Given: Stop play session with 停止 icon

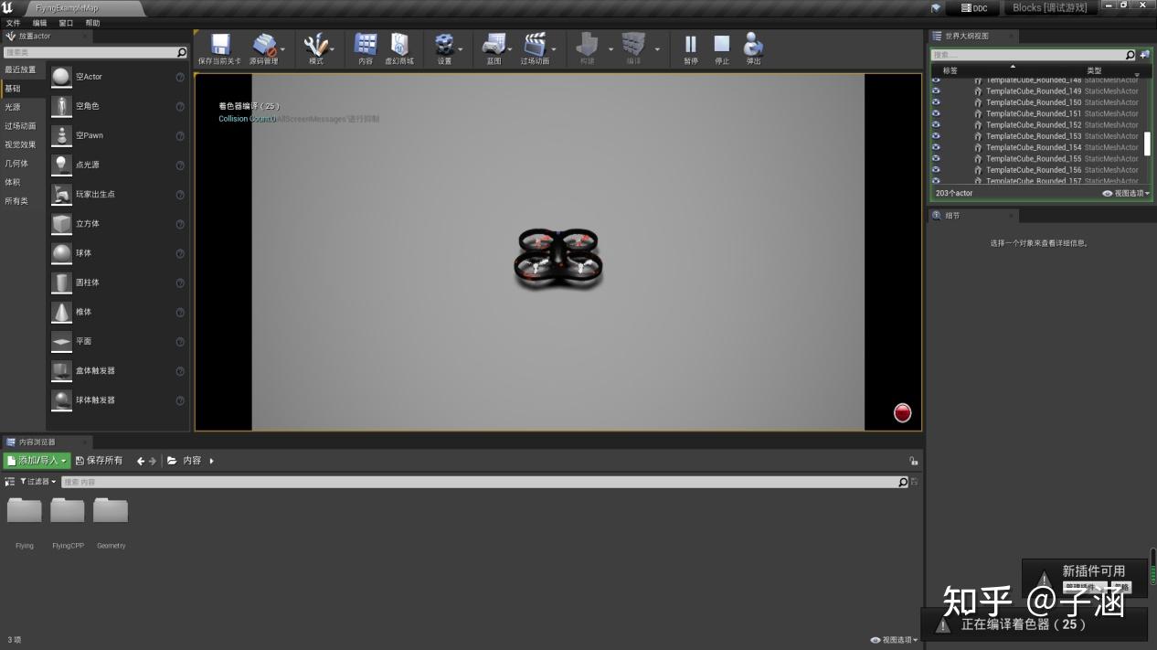Looking at the screenshot, I should point(721,45).
